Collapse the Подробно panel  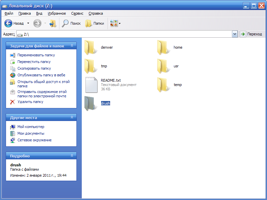tap(72, 156)
